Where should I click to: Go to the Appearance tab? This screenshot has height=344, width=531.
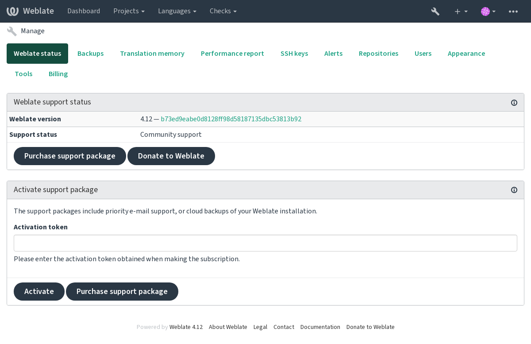point(466,54)
